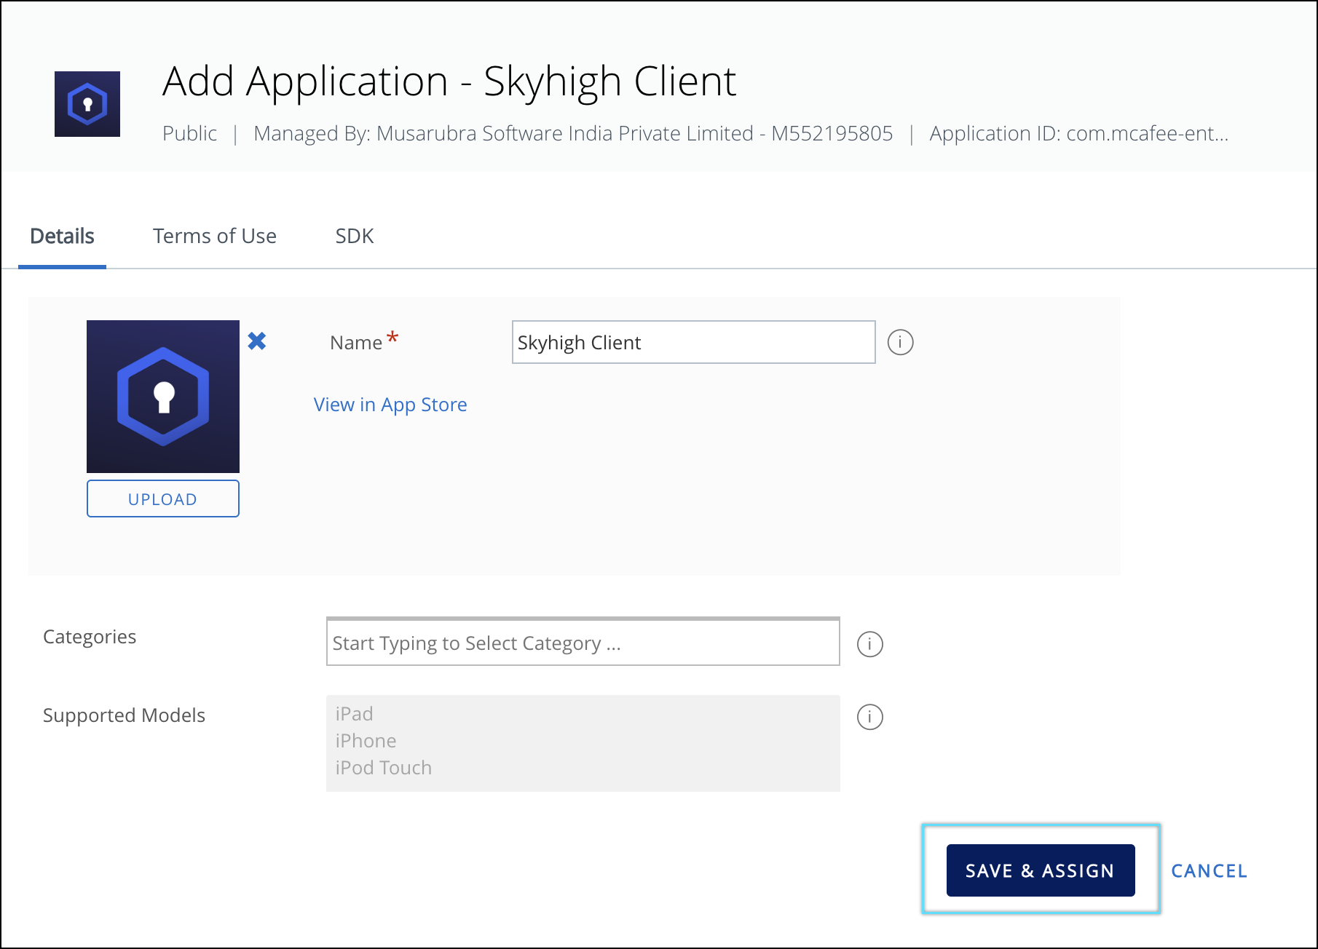The width and height of the screenshot is (1318, 949).
Task: Select iPad in Supported Models list
Action: pos(355,714)
